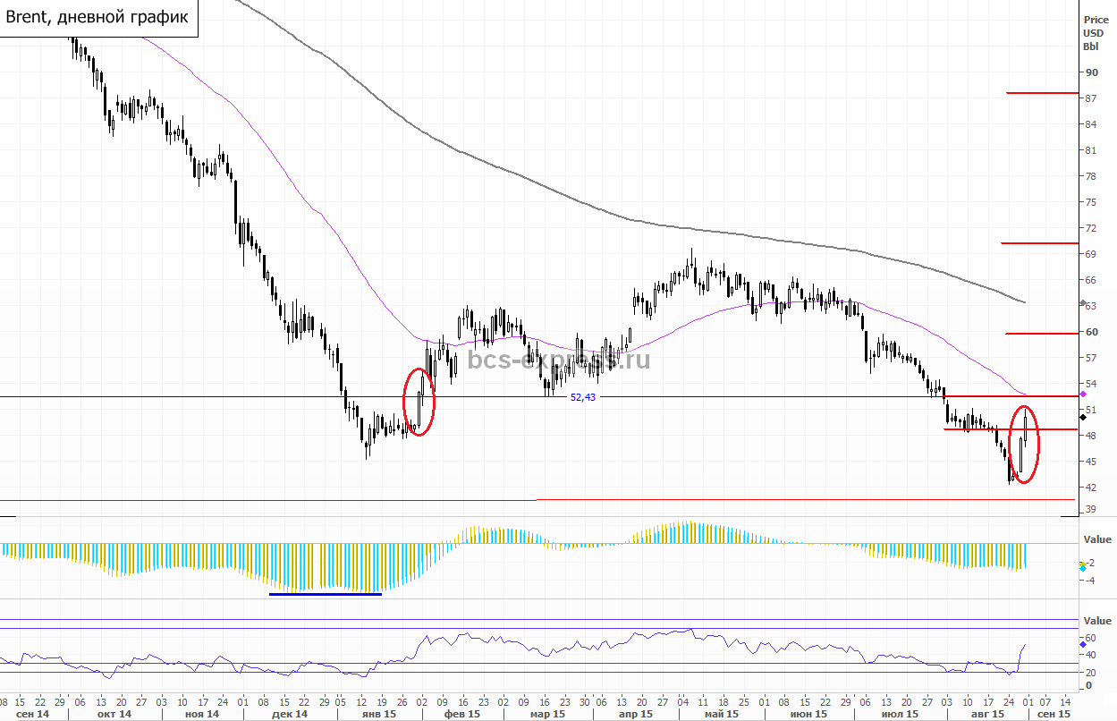The image size is (1117, 721).
Task: Click the gray diamond marker near 63
Action: (x=1083, y=305)
